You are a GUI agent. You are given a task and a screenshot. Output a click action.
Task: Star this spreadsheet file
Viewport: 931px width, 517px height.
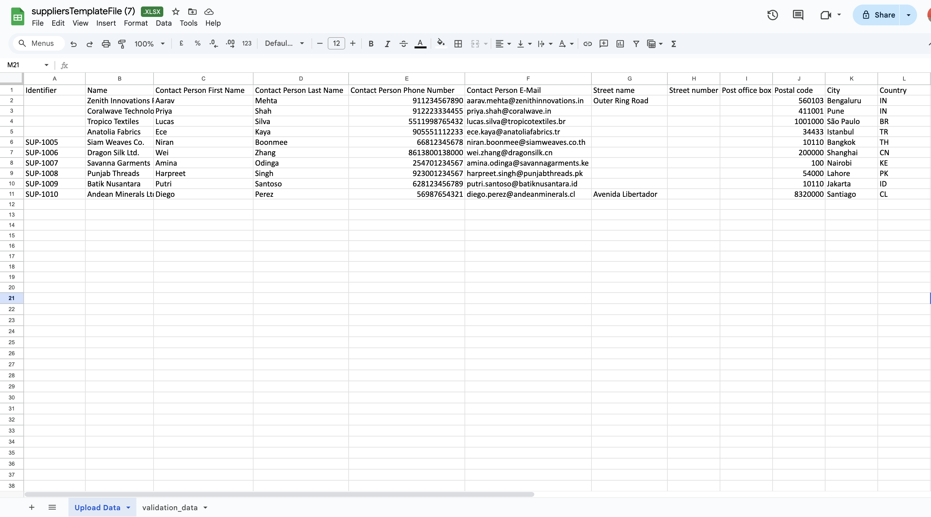point(176,12)
